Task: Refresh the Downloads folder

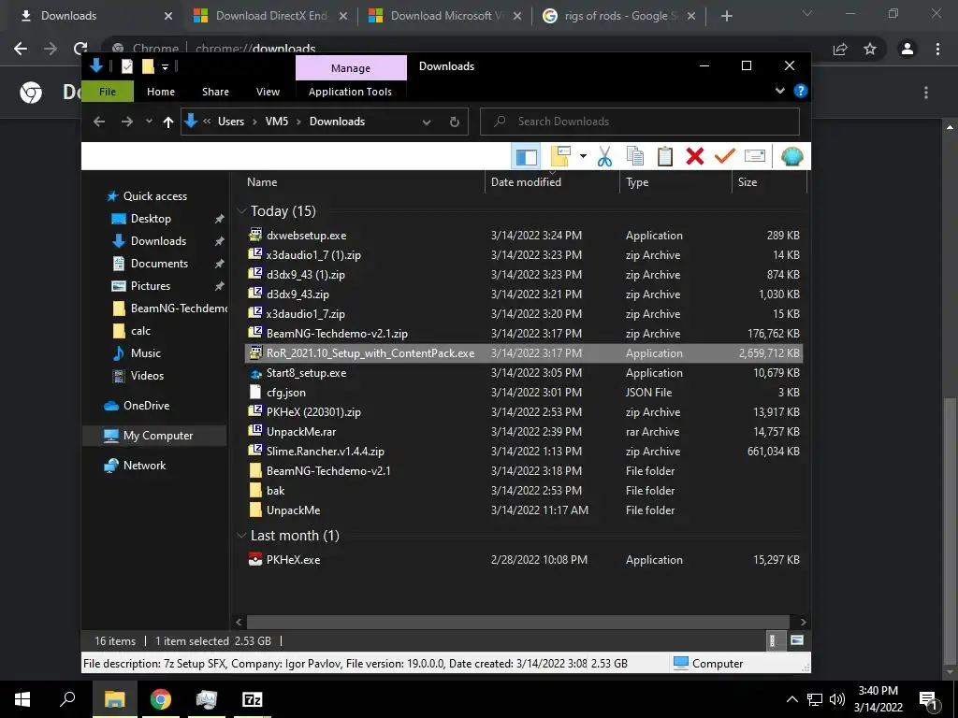Action: pos(454,122)
